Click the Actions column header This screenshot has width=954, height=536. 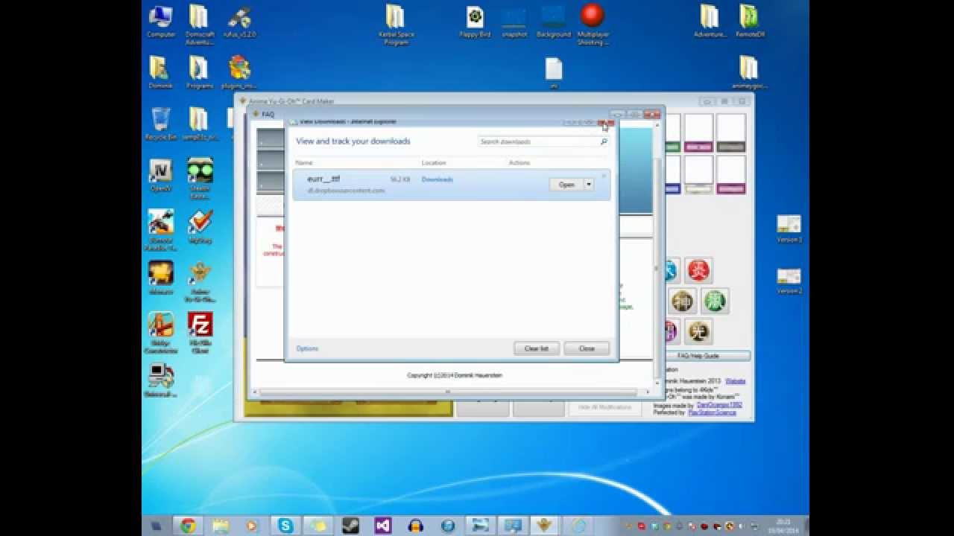[x=519, y=162]
